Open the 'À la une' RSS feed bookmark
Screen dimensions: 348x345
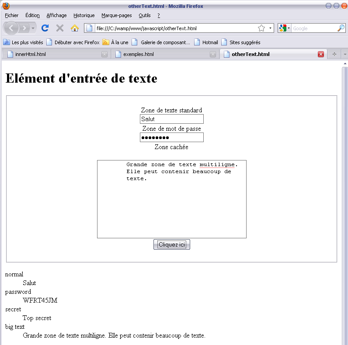115,42
